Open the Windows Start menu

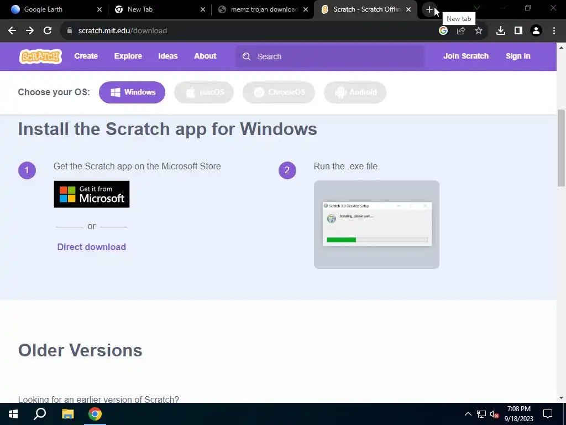coord(13,414)
